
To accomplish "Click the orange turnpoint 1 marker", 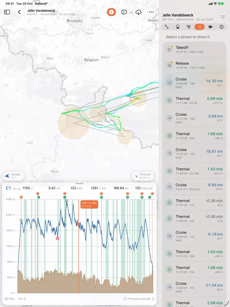I will (38, 194).
